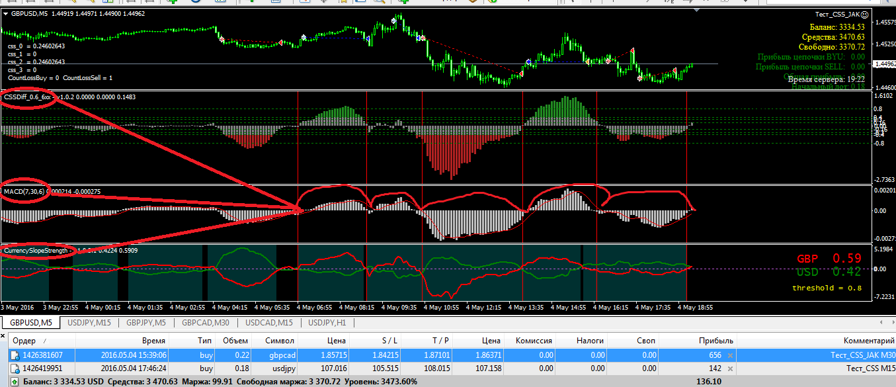Open the GBPCAD,M30 chart tab

click(206, 323)
